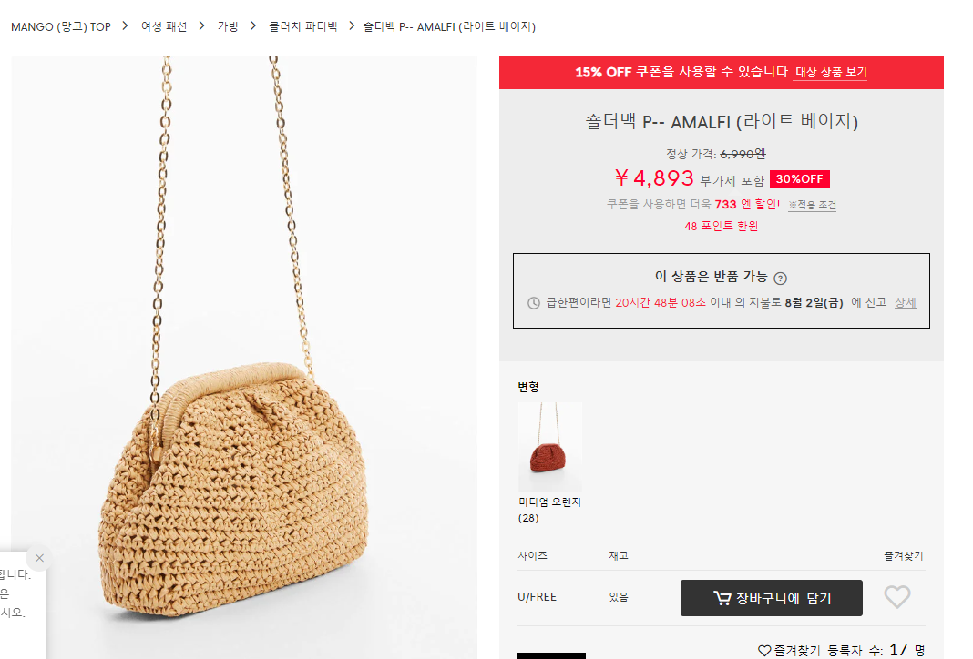973x659 pixels.
Task: Click the 30%OFF discount badge
Action: pyautogui.click(x=799, y=179)
